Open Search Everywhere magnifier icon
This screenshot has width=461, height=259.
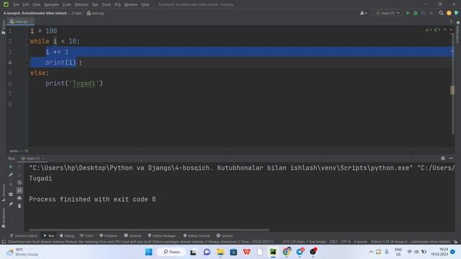[x=441, y=13]
